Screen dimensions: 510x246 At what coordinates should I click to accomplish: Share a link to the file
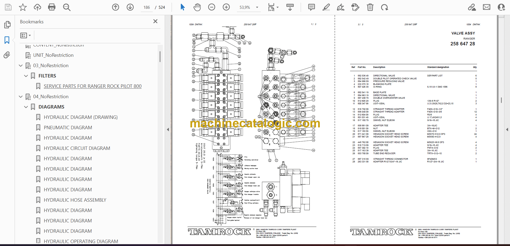click(472, 7)
